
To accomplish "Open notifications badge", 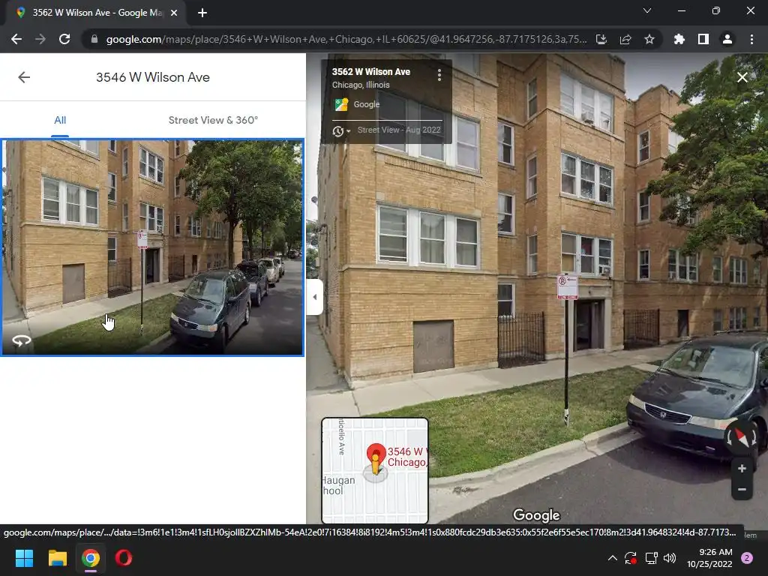I will click(747, 558).
